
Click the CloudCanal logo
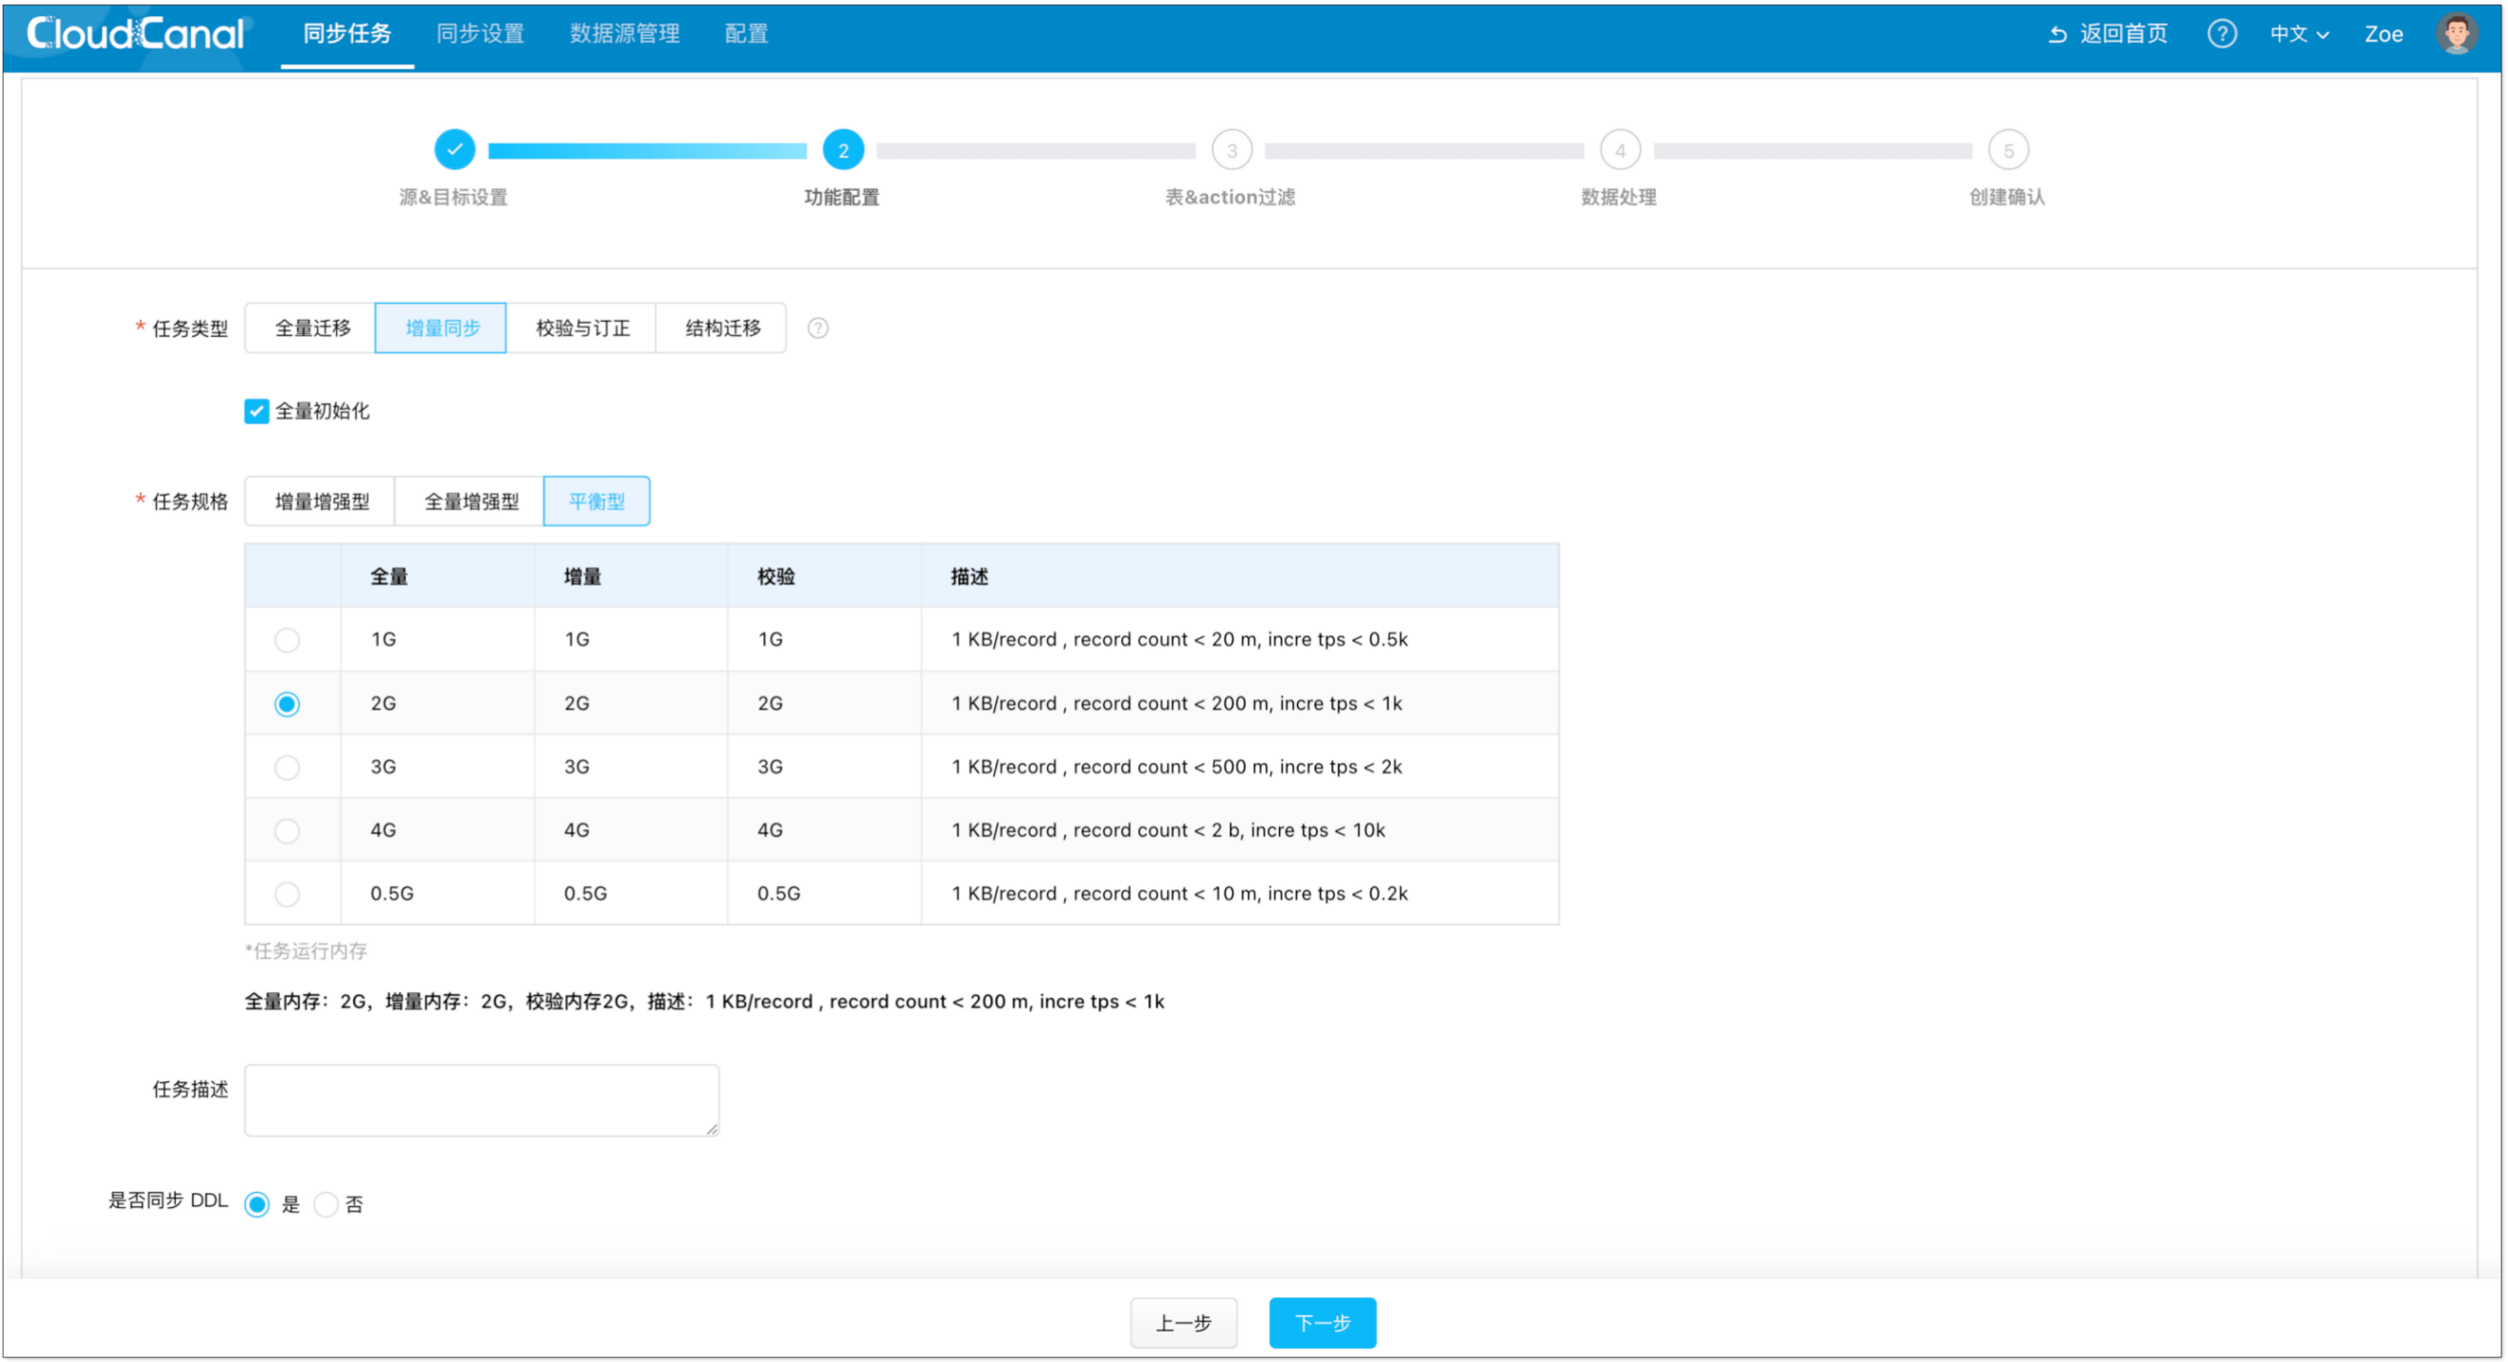pyautogui.click(x=135, y=34)
